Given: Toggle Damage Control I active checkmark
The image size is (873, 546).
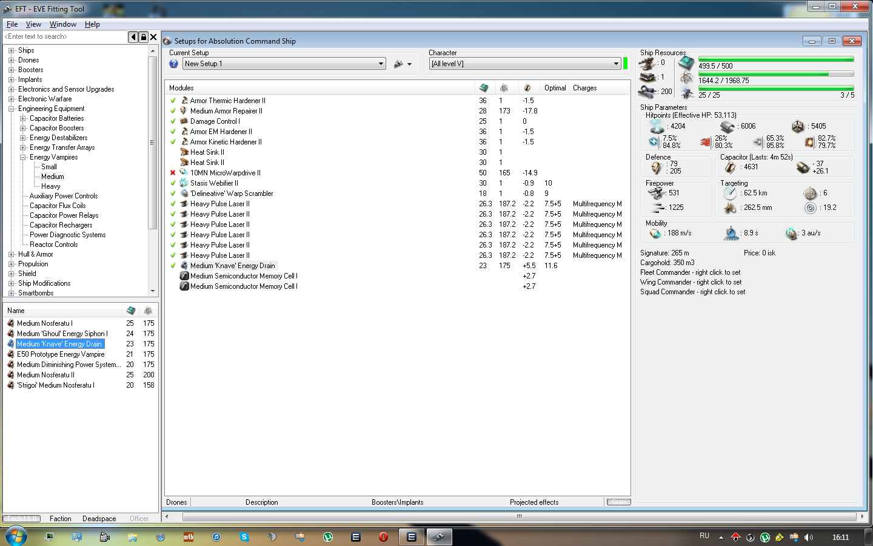Looking at the screenshot, I should tap(173, 121).
